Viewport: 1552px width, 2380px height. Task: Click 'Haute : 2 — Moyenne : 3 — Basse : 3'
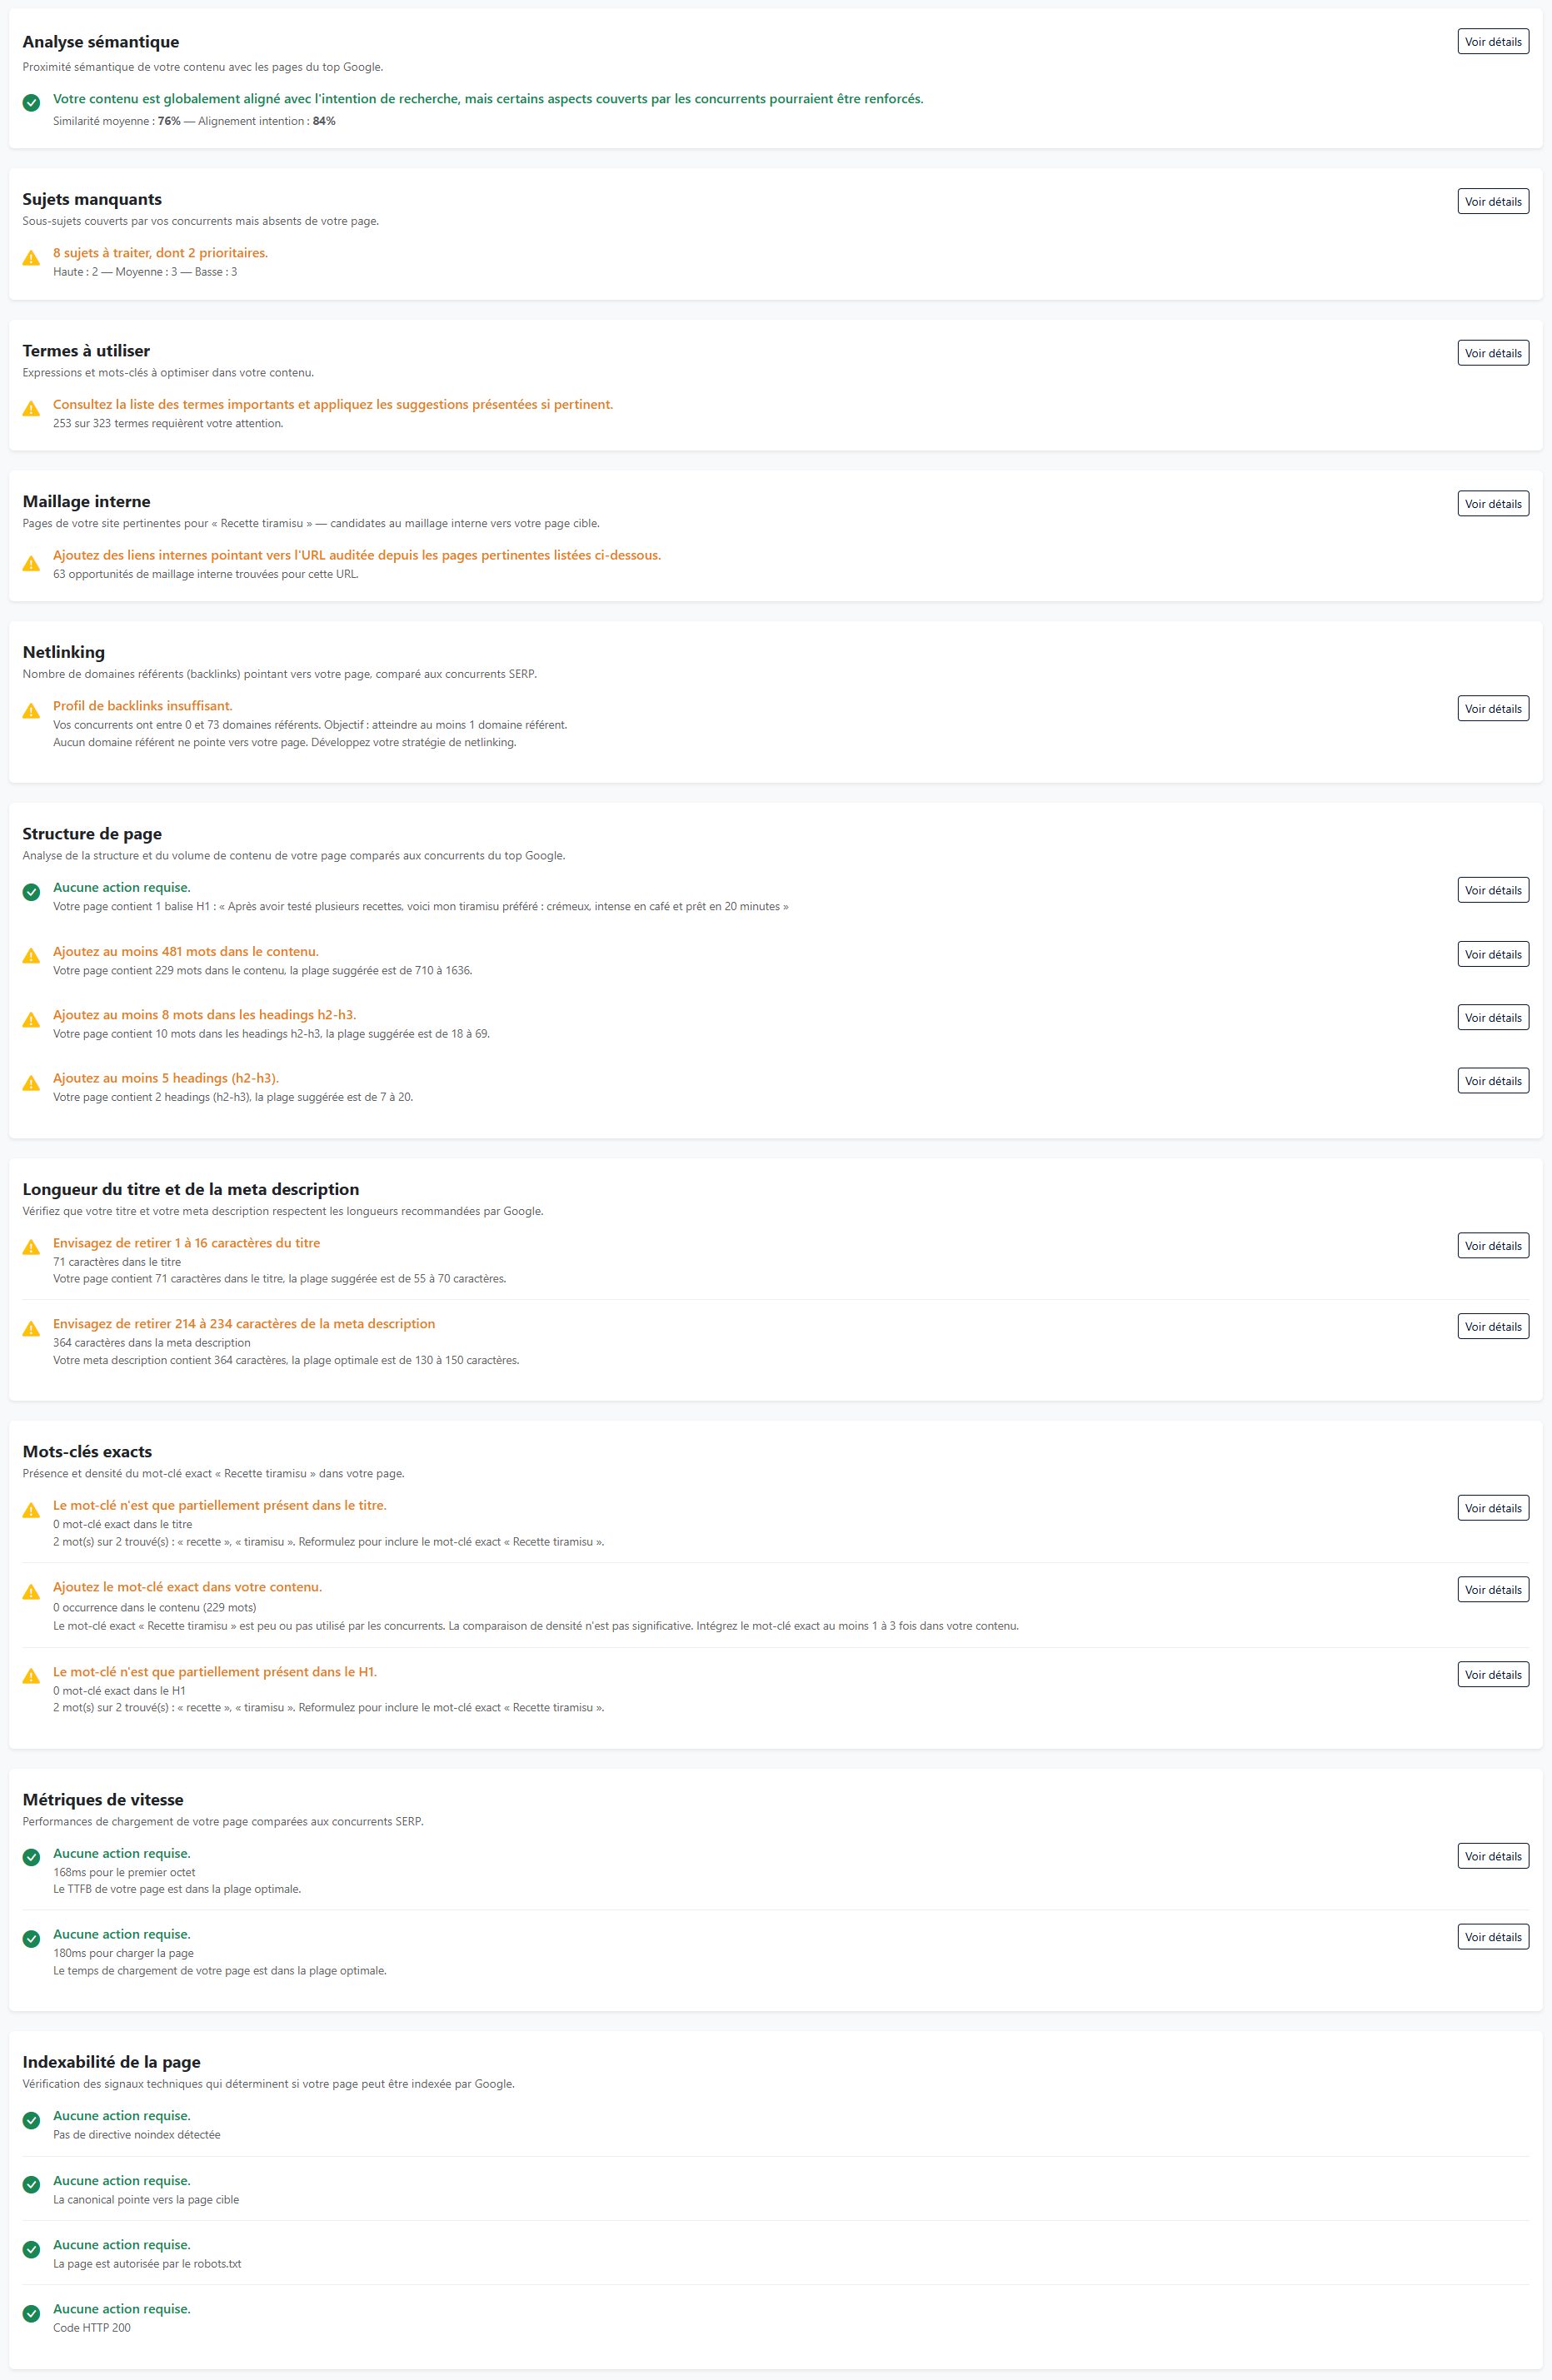[x=145, y=272]
